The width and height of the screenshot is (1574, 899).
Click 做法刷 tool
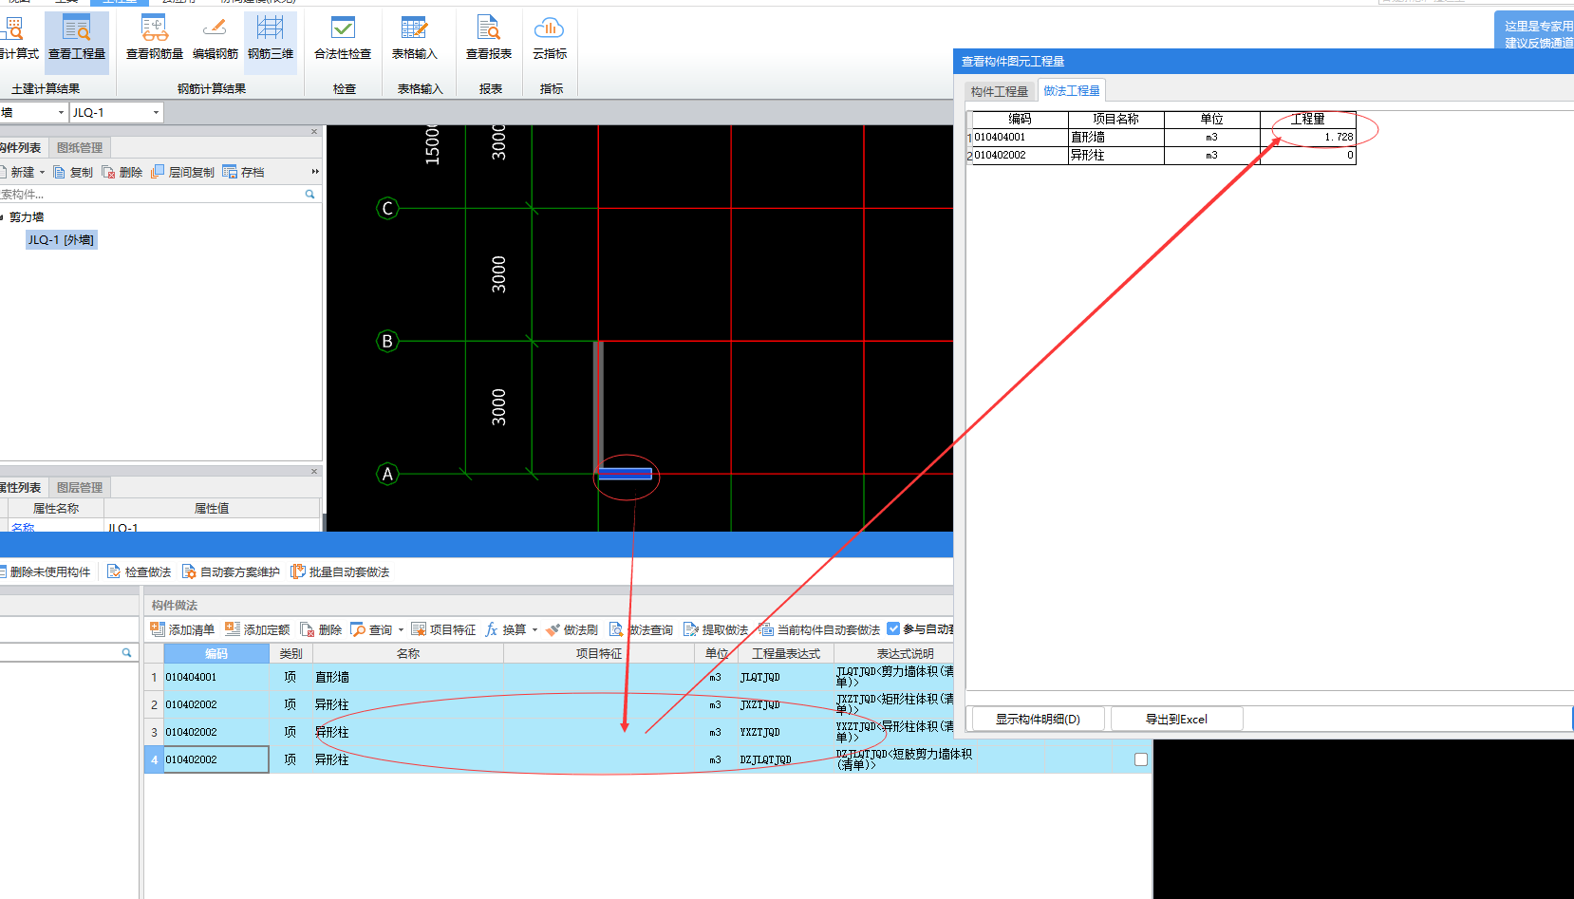tap(572, 629)
